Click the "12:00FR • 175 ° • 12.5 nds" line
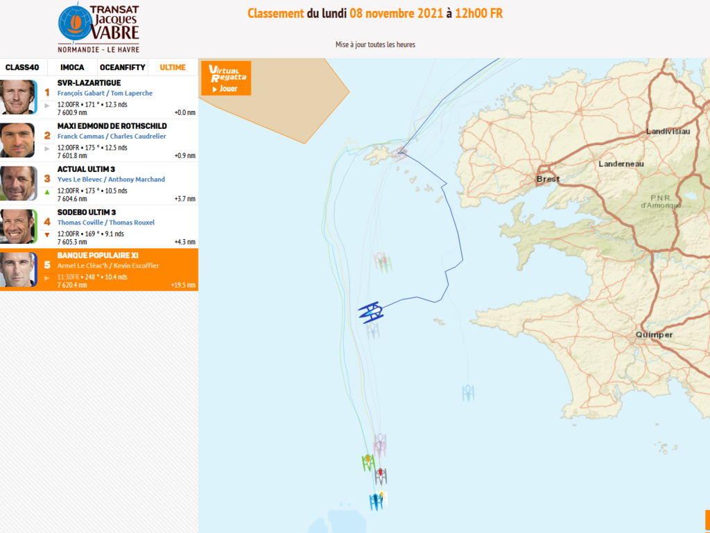Viewport: 710px width, 533px height. [x=92, y=148]
